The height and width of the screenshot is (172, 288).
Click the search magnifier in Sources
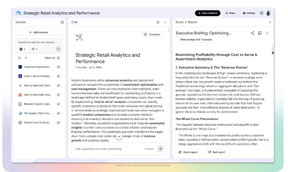point(58,49)
